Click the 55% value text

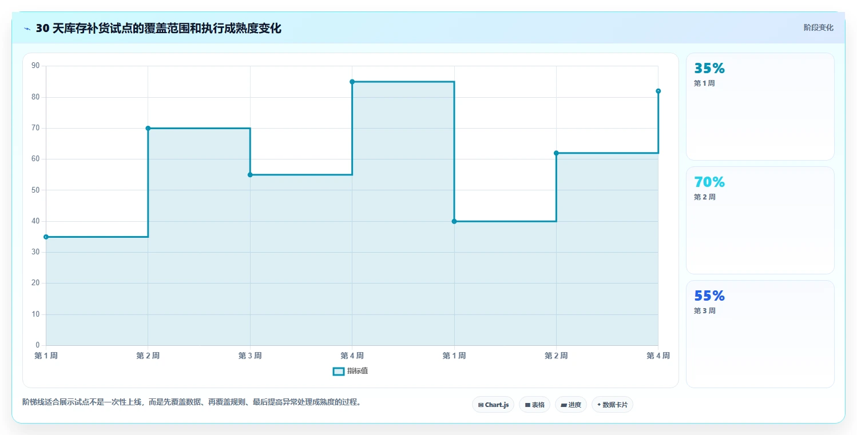point(709,296)
